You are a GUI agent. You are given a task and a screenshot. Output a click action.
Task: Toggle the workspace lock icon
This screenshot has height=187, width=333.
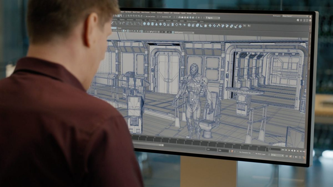(310, 17)
